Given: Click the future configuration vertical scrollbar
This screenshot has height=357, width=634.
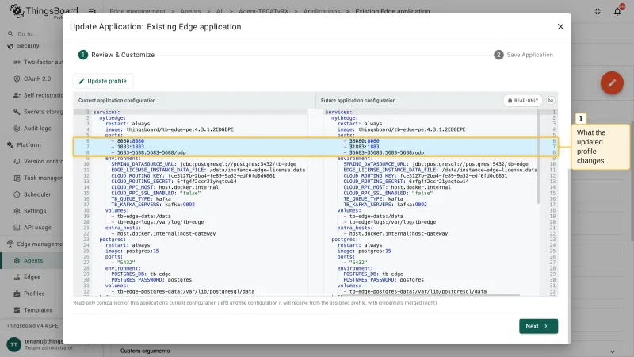Looking at the screenshot, I should click(538, 158).
